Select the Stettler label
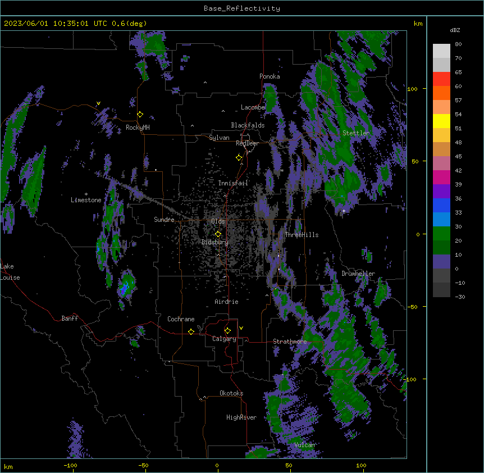484x473 pixels. (356, 133)
